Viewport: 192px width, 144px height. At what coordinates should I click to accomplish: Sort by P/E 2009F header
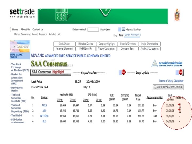[x=112, y=98]
